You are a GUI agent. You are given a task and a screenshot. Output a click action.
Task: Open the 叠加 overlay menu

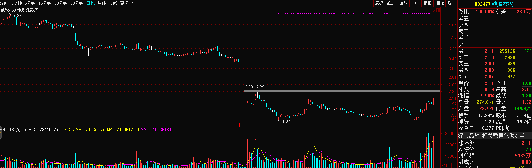point(391,3)
